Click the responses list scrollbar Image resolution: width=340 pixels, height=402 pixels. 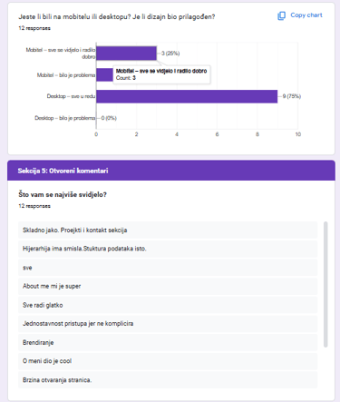pos(325,284)
